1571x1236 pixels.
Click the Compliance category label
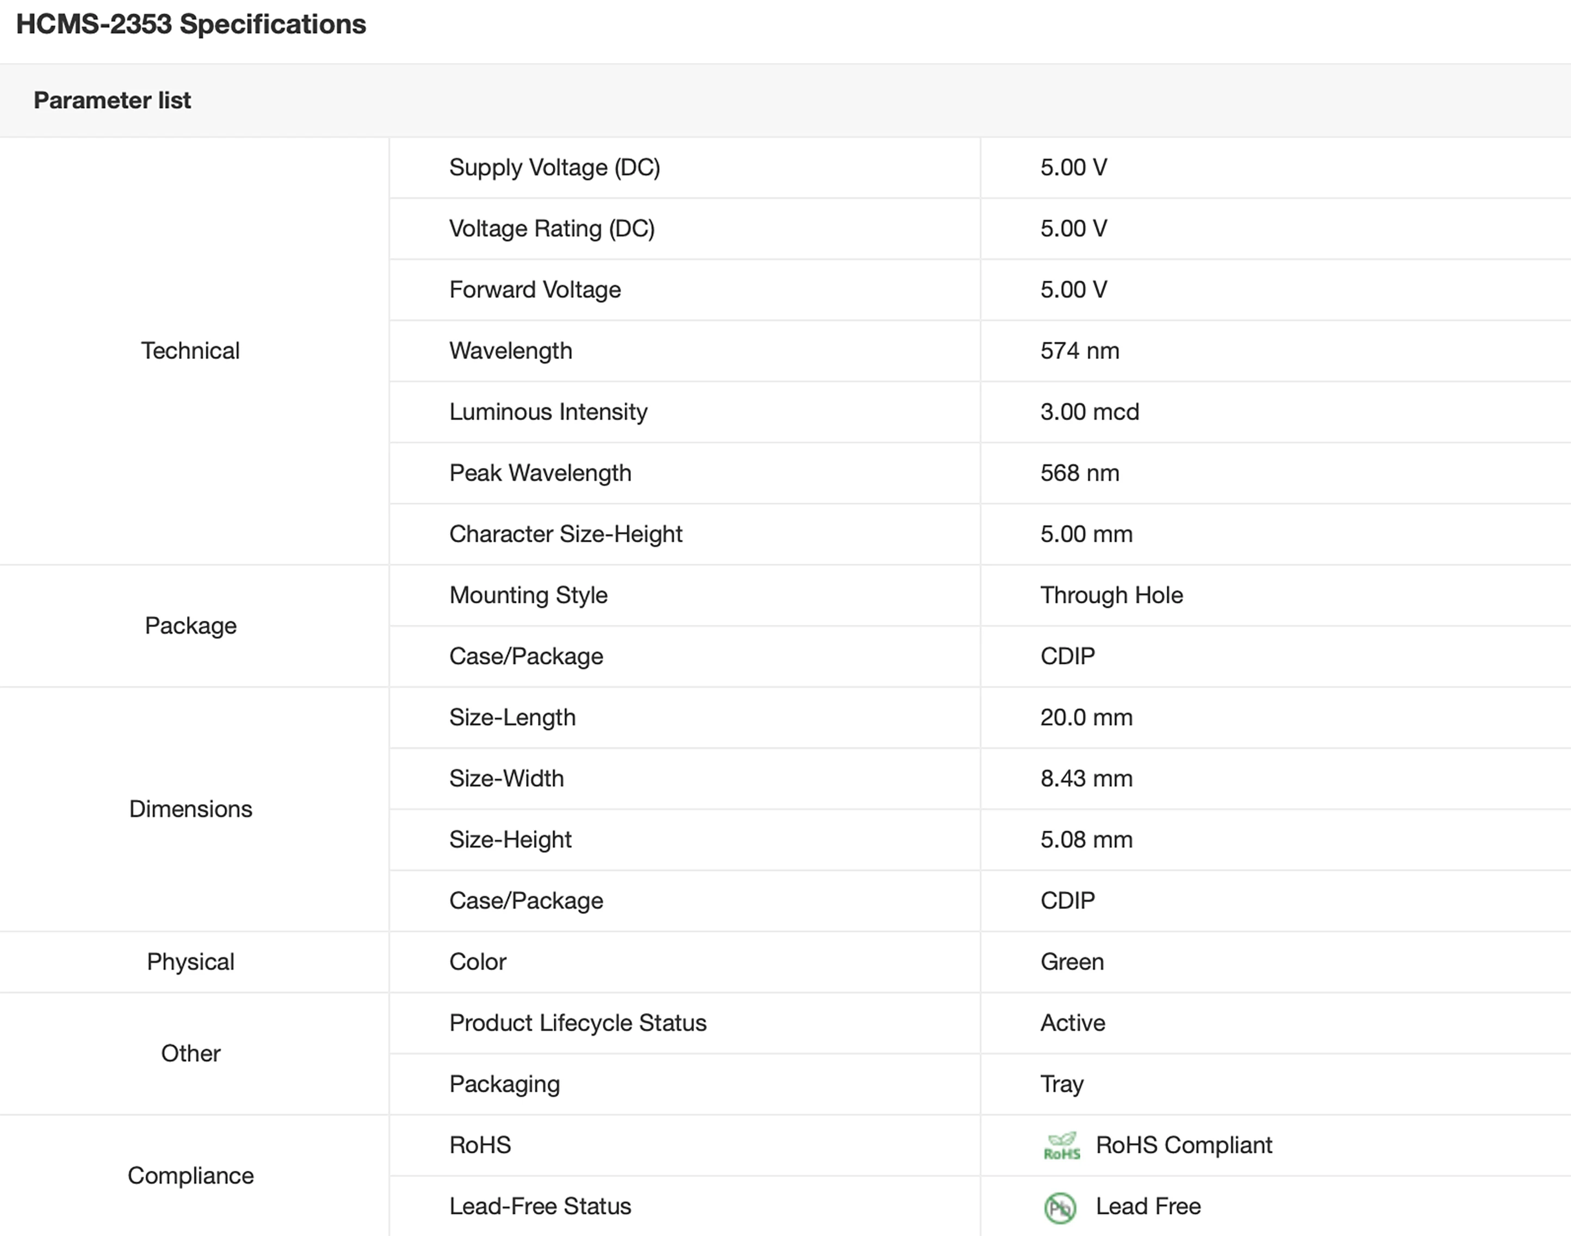pos(190,1175)
